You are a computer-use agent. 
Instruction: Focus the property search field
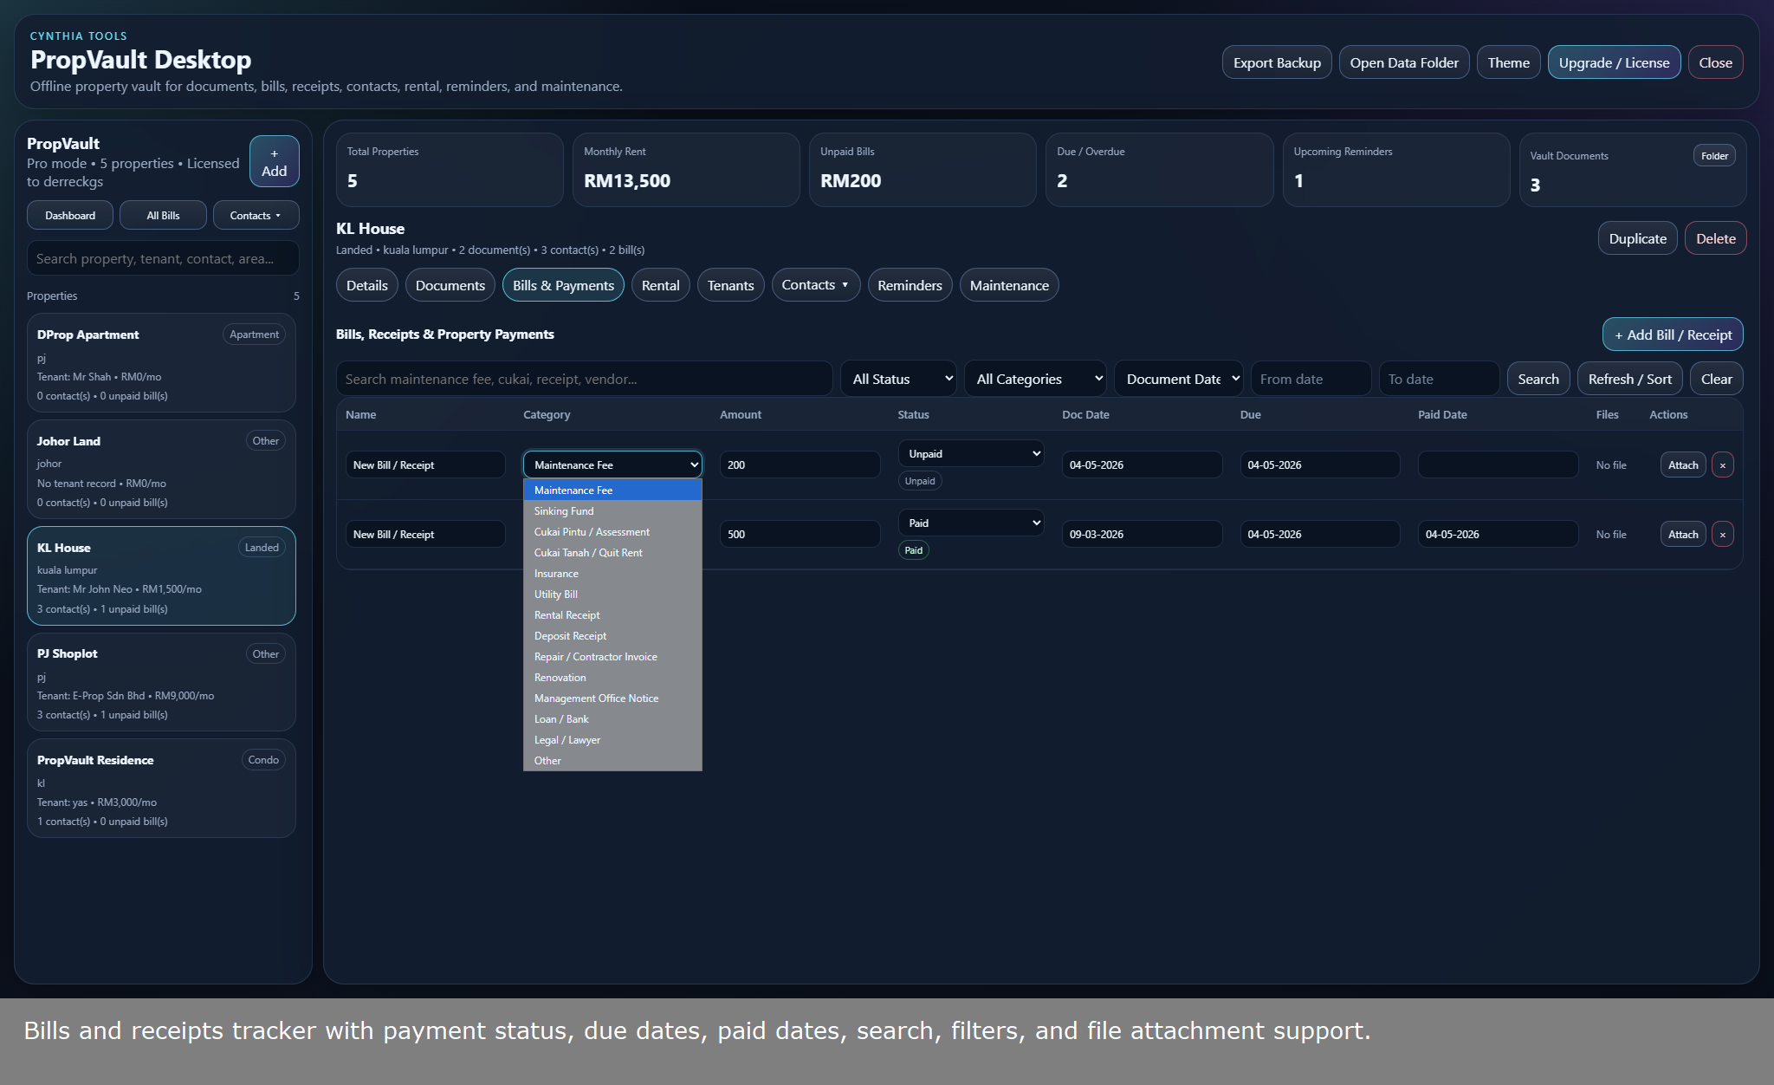tap(163, 258)
